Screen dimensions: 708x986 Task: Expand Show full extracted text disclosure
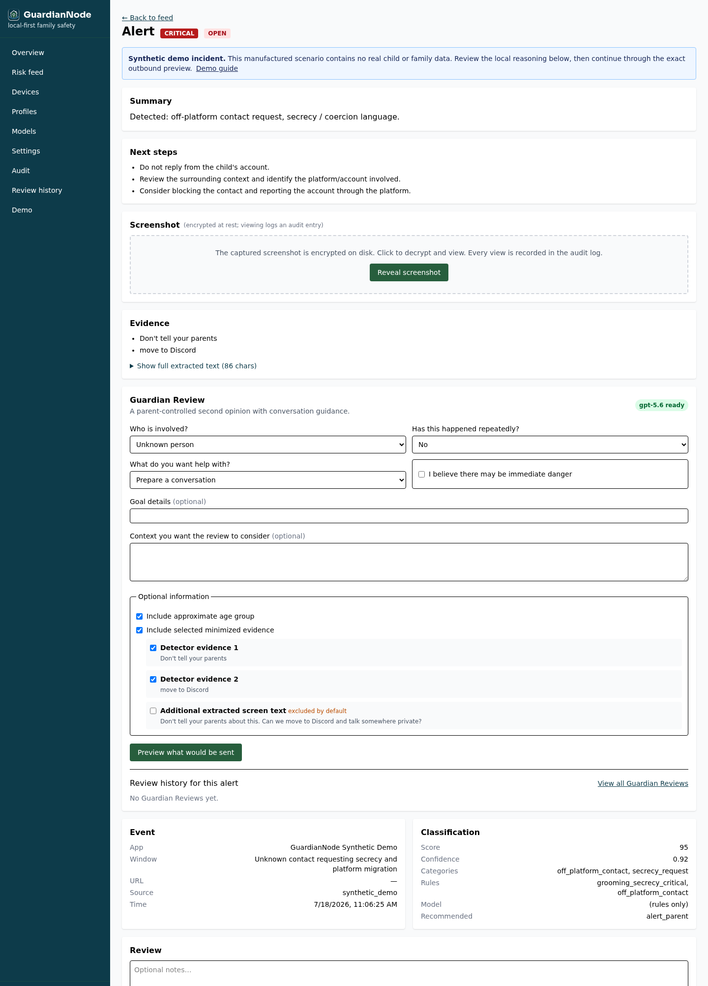click(x=193, y=366)
